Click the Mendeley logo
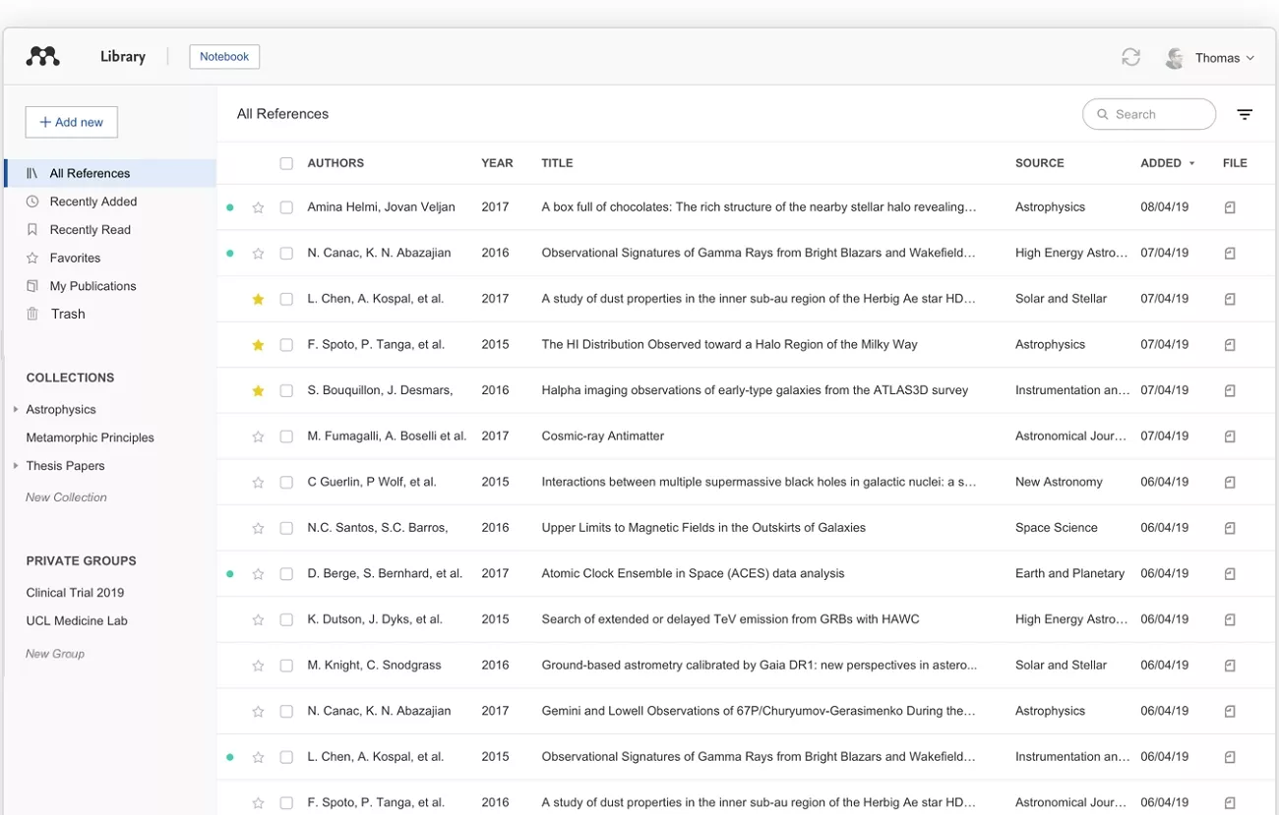Viewport: 1279px width, 815px height. (x=42, y=56)
